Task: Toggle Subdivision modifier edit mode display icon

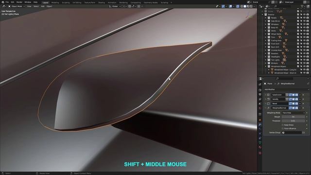Action: [x=291, y=95]
